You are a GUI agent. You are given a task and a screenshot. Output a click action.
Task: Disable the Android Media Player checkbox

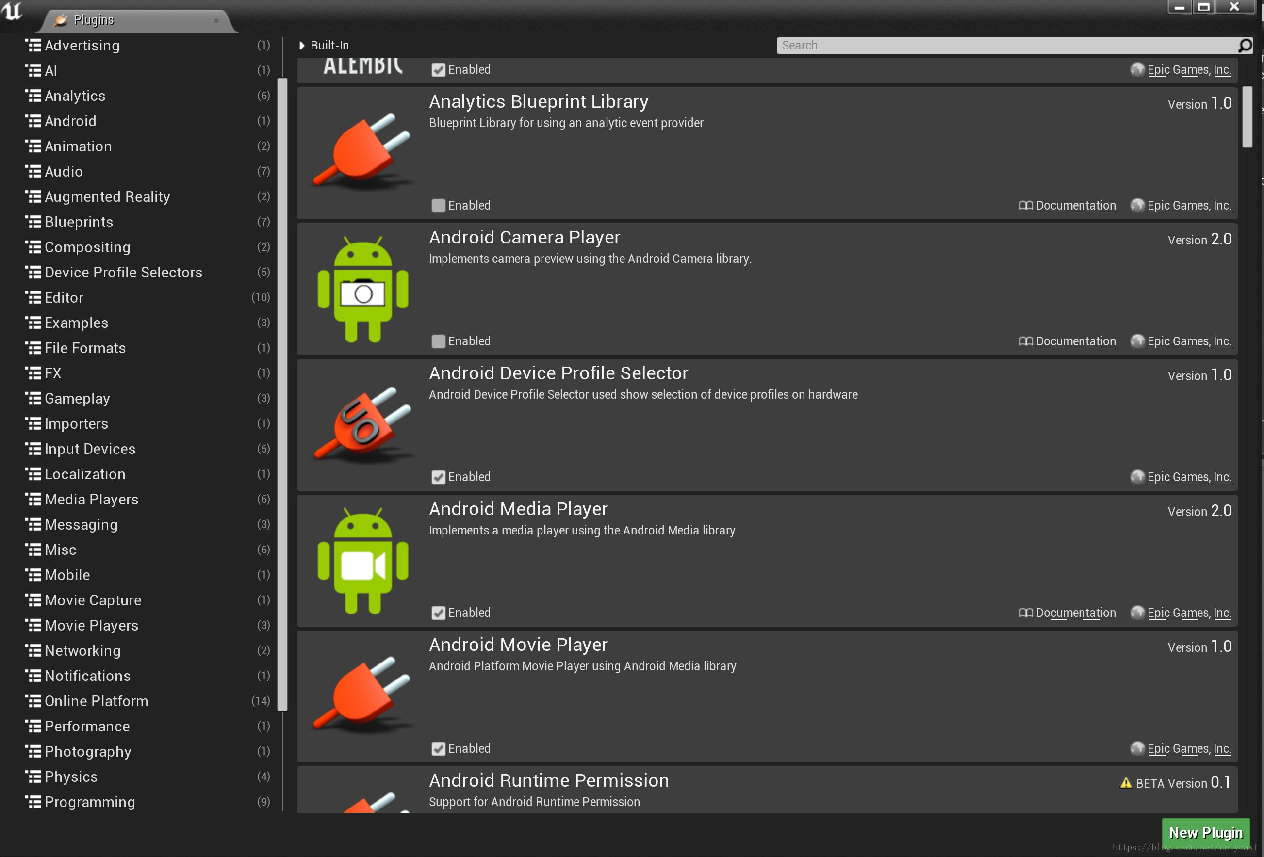tap(438, 613)
